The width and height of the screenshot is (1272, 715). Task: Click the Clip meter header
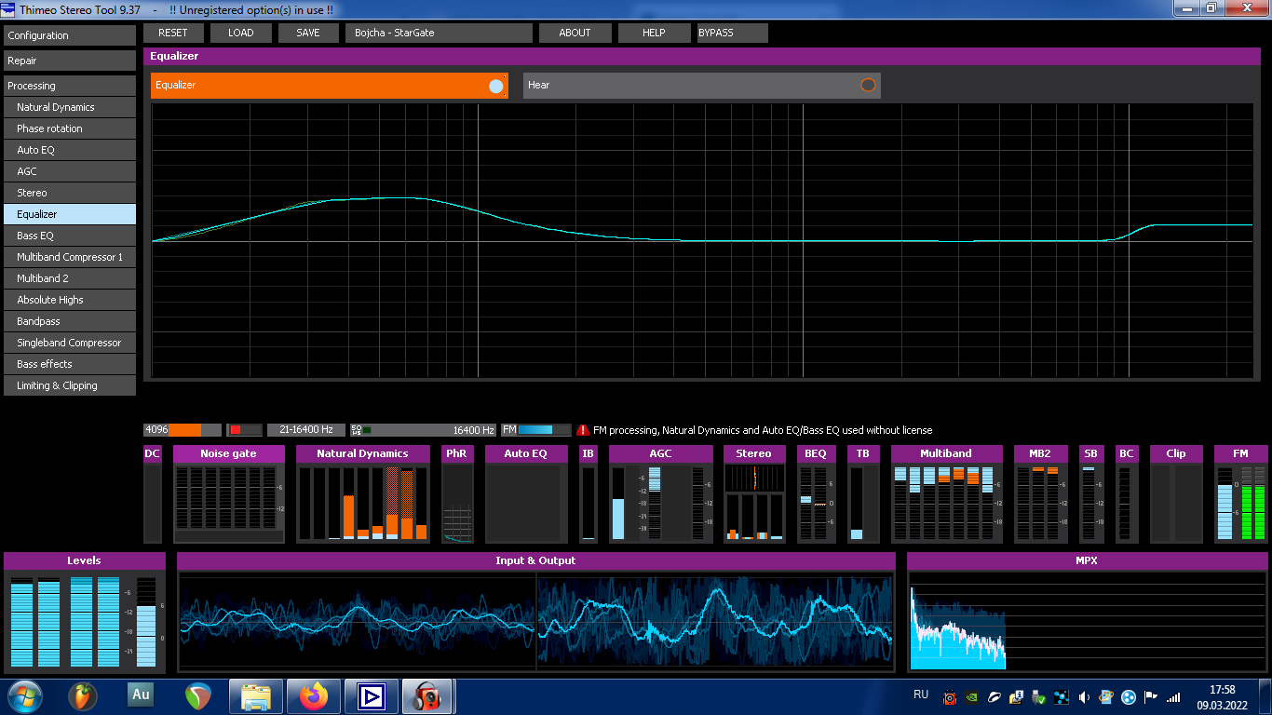pos(1176,453)
